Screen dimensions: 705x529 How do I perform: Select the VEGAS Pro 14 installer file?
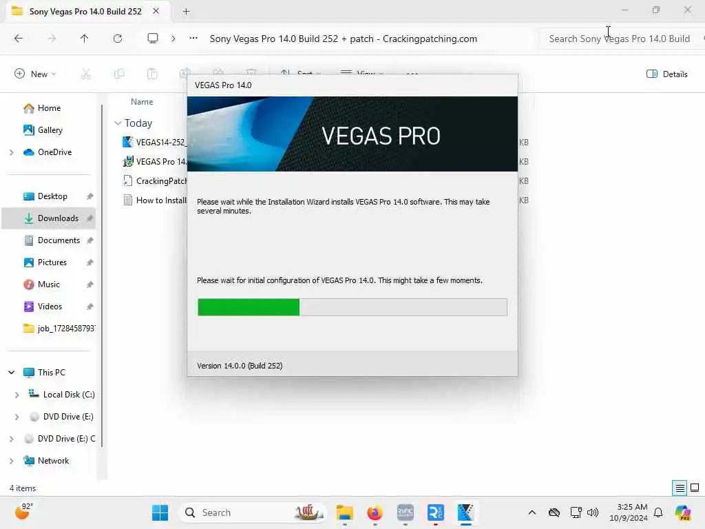coord(155,161)
